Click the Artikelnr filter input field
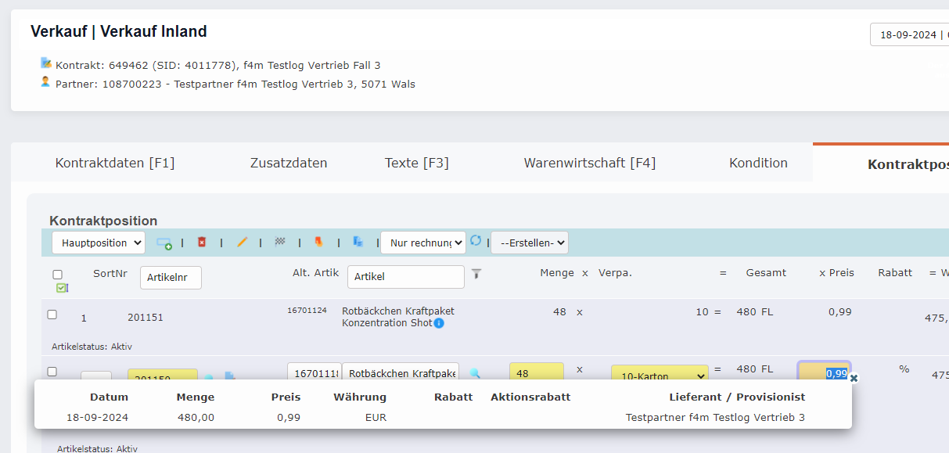949x453 pixels. pyautogui.click(x=171, y=277)
